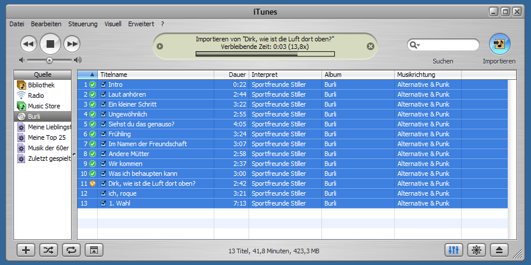Open the ? help menu
The height and width of the screenshot is (265, 531).
coord(162,24)
